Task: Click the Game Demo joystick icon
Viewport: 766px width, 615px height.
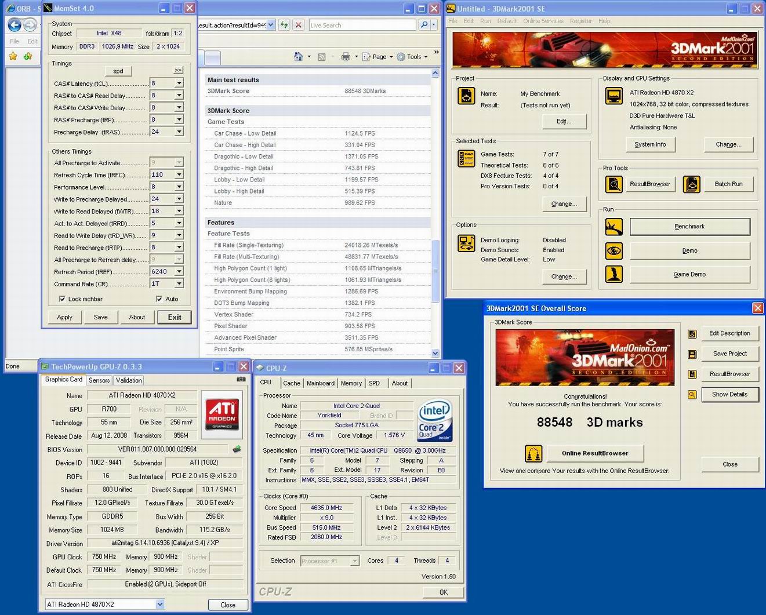Action: tap(614, 274)
